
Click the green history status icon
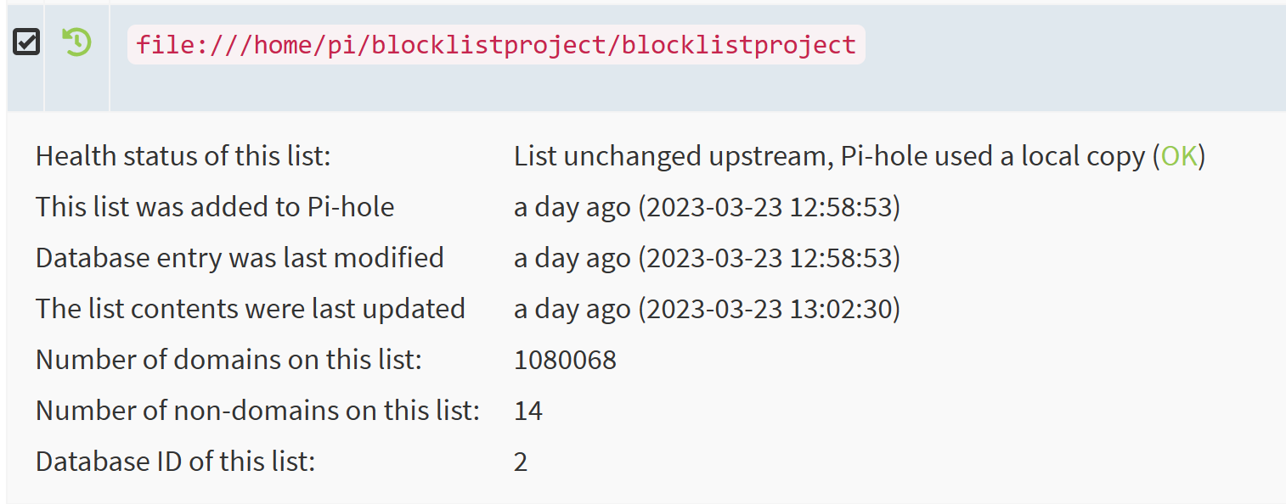coord(76,42)
